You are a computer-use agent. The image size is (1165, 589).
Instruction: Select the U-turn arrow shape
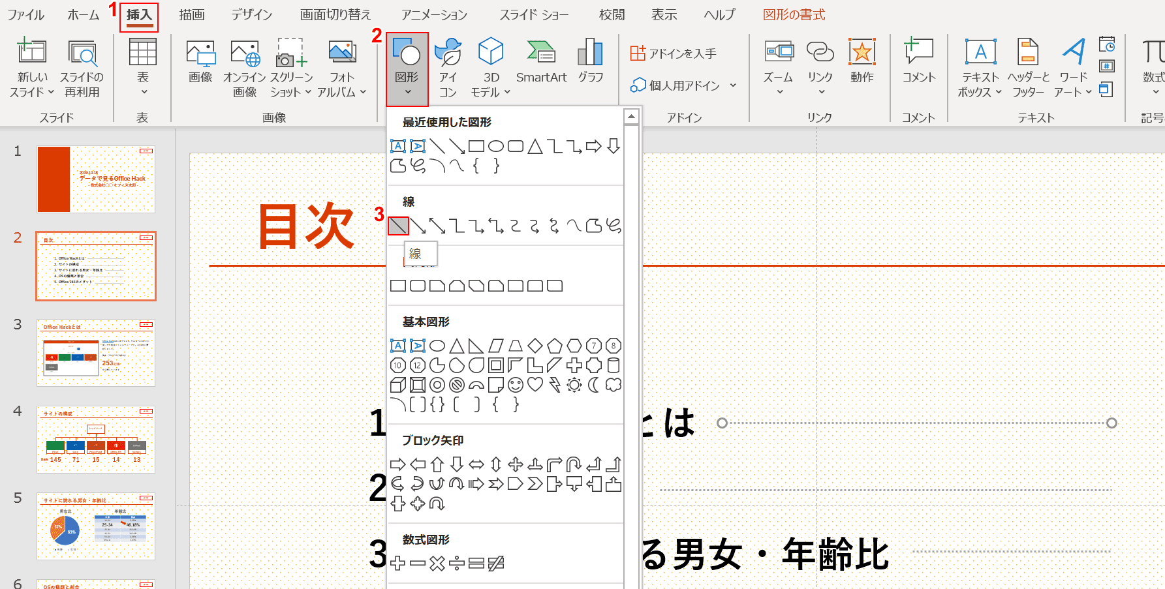click(x=574, y=464)
